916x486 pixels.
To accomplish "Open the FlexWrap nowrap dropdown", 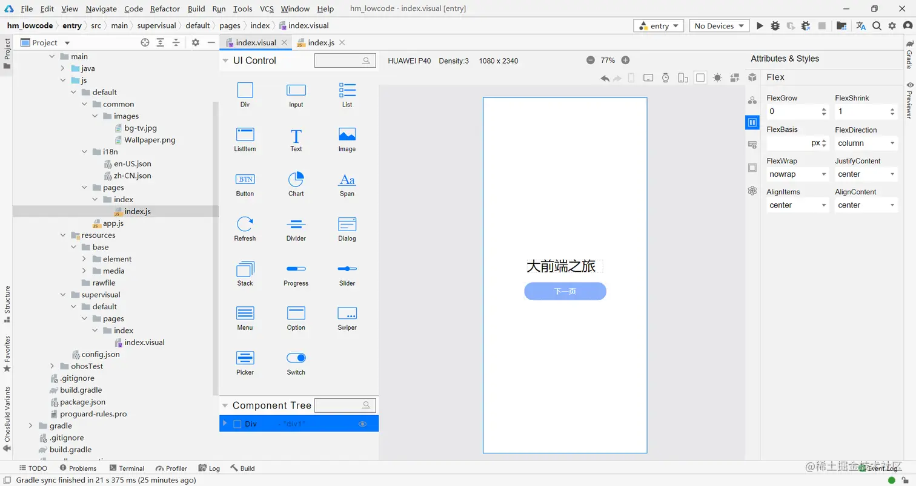I will (x=798, y=174).
